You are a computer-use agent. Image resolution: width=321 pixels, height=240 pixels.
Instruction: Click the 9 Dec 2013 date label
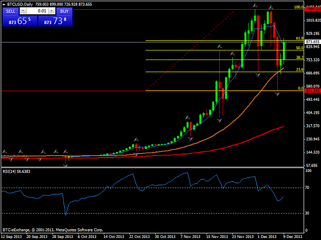tap(293, 236)
